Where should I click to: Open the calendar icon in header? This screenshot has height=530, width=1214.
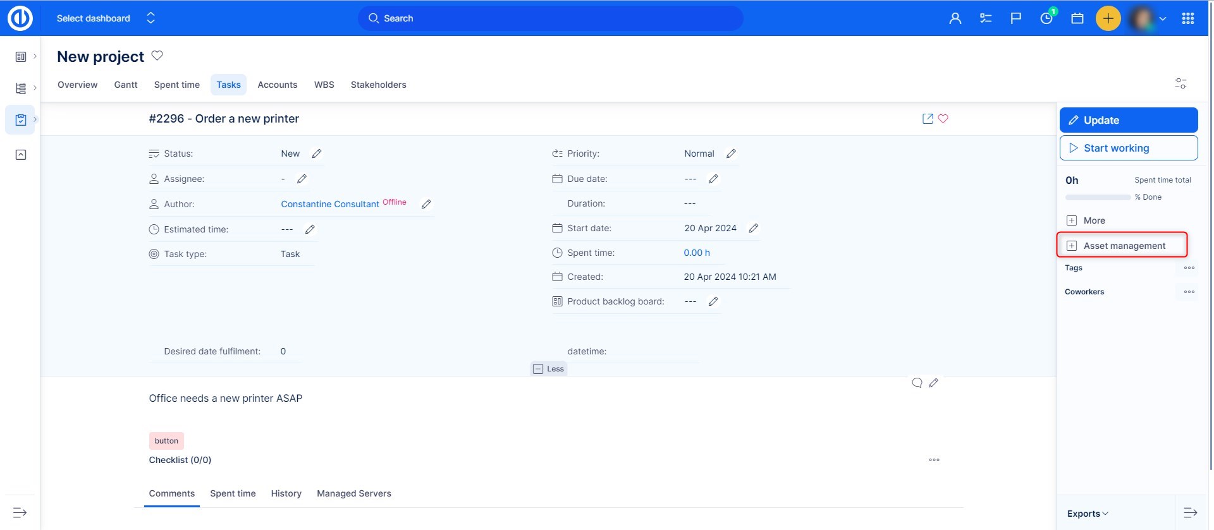pos(1077,18)
